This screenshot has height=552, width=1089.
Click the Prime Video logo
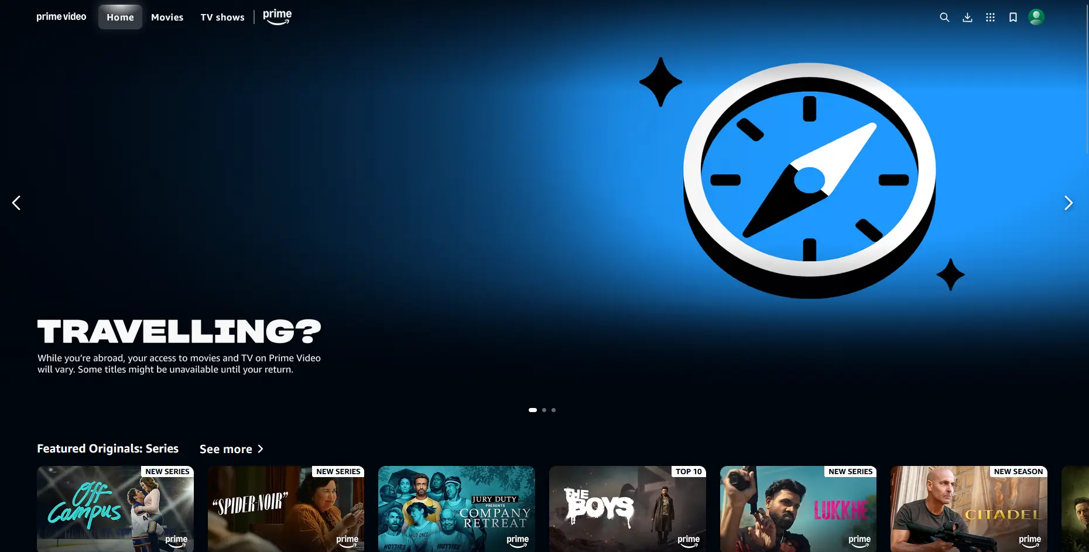61,16
